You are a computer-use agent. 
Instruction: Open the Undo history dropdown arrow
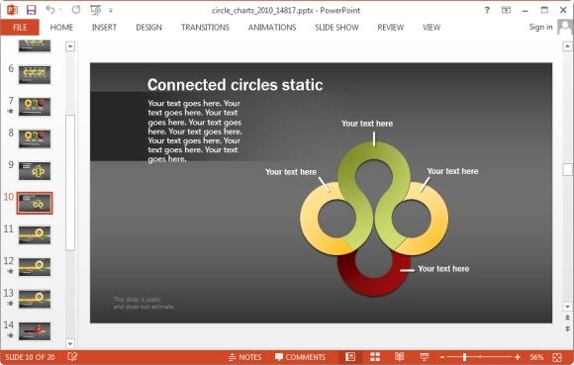coord(60,10)
